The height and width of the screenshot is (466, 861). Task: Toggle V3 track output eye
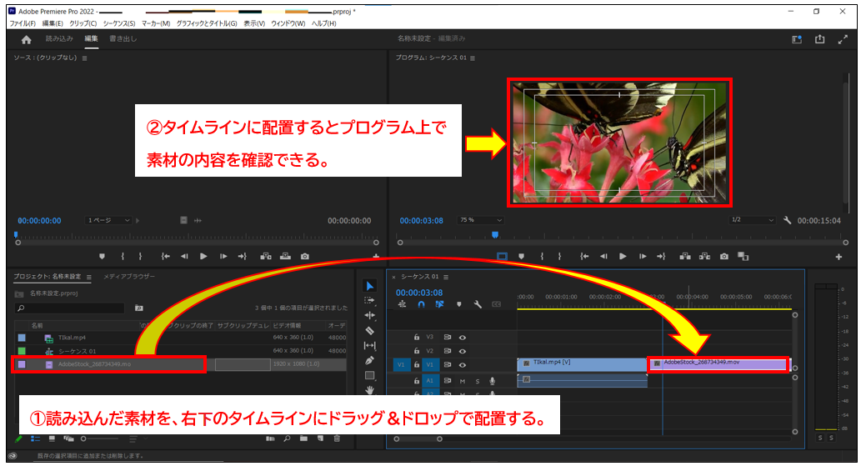click(463, 338)
